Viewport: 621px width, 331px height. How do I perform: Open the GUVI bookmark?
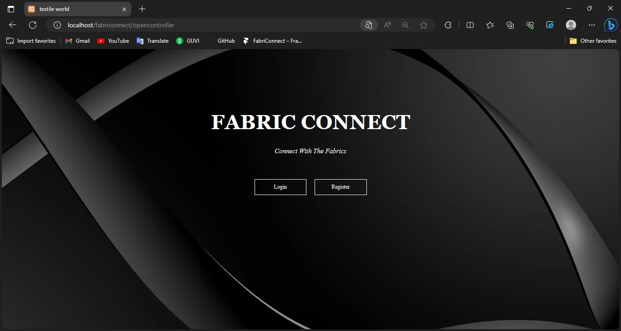(188, 41)
